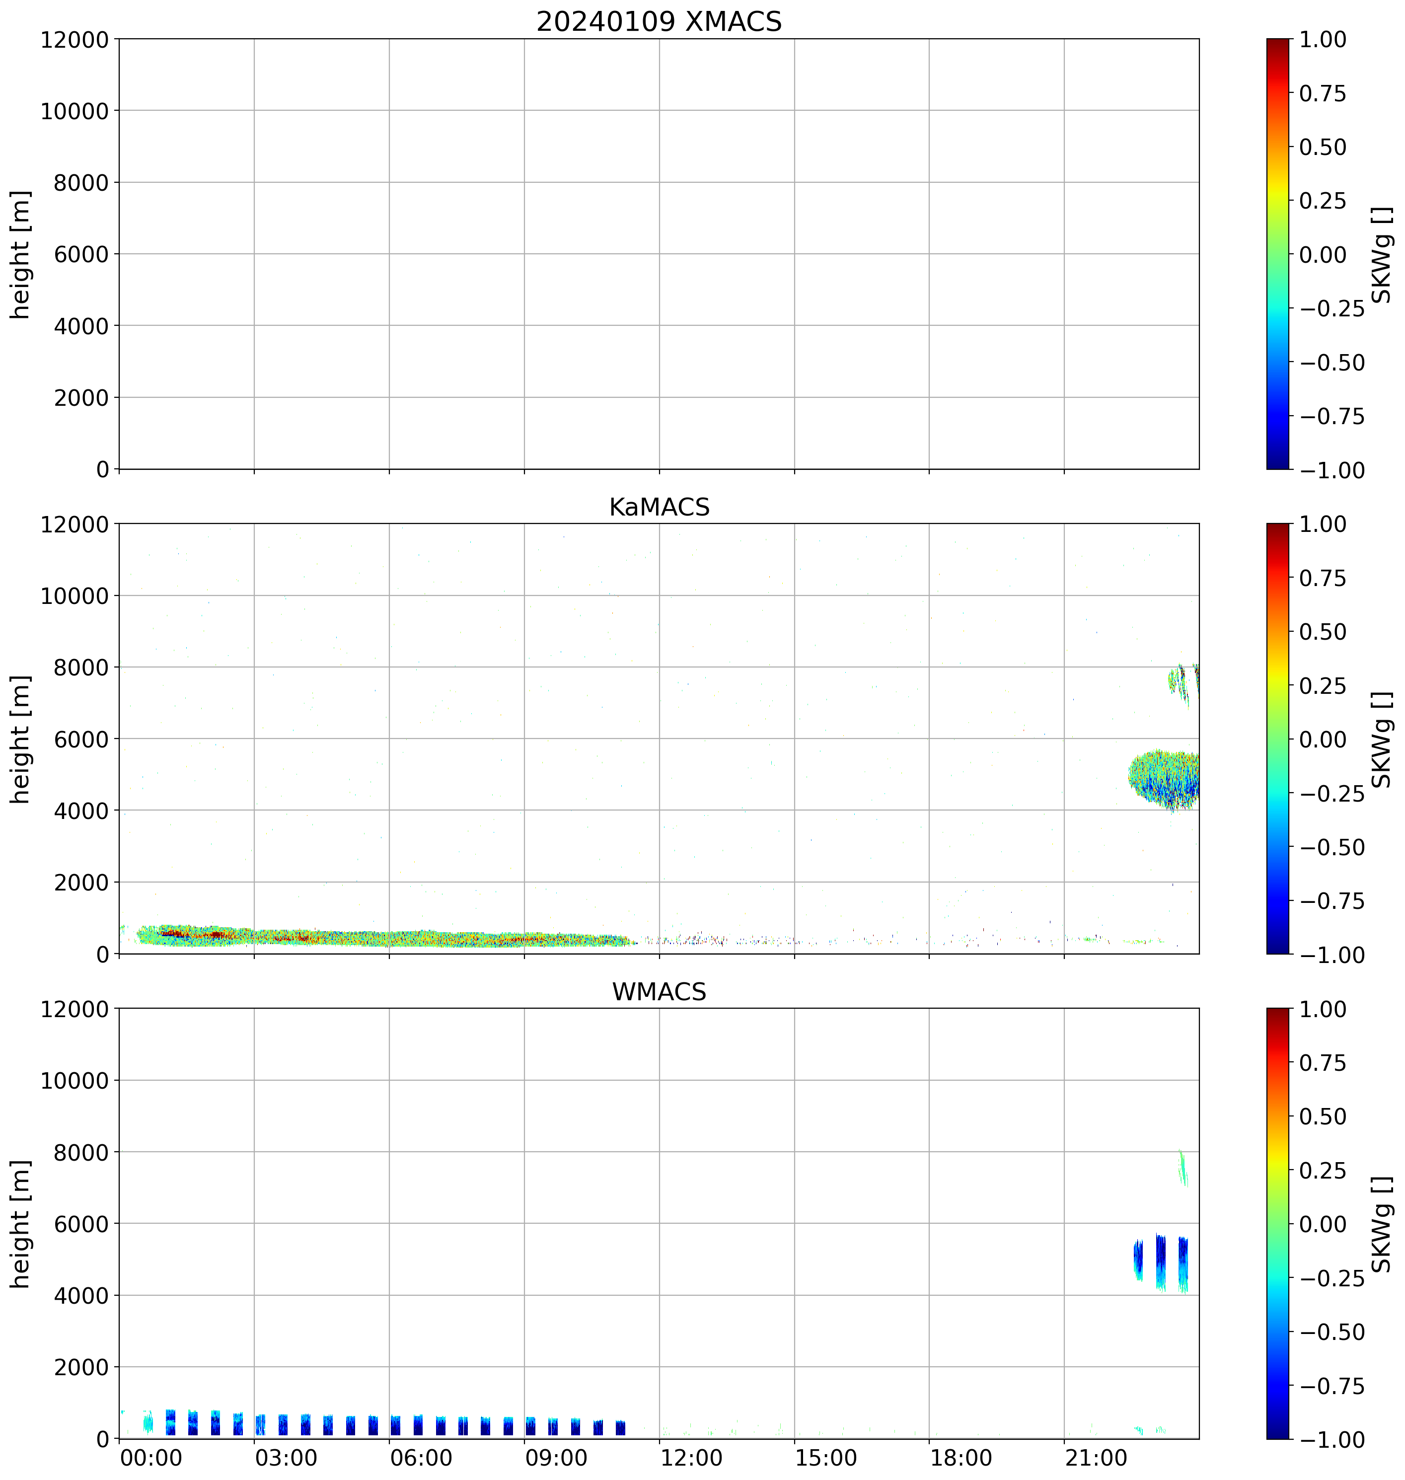Screen dimensions: 1405x1480
Task: Click the KaMACS colorbar's SKWg [] label
Action: pyautogui.click(x=1383, y=739)
